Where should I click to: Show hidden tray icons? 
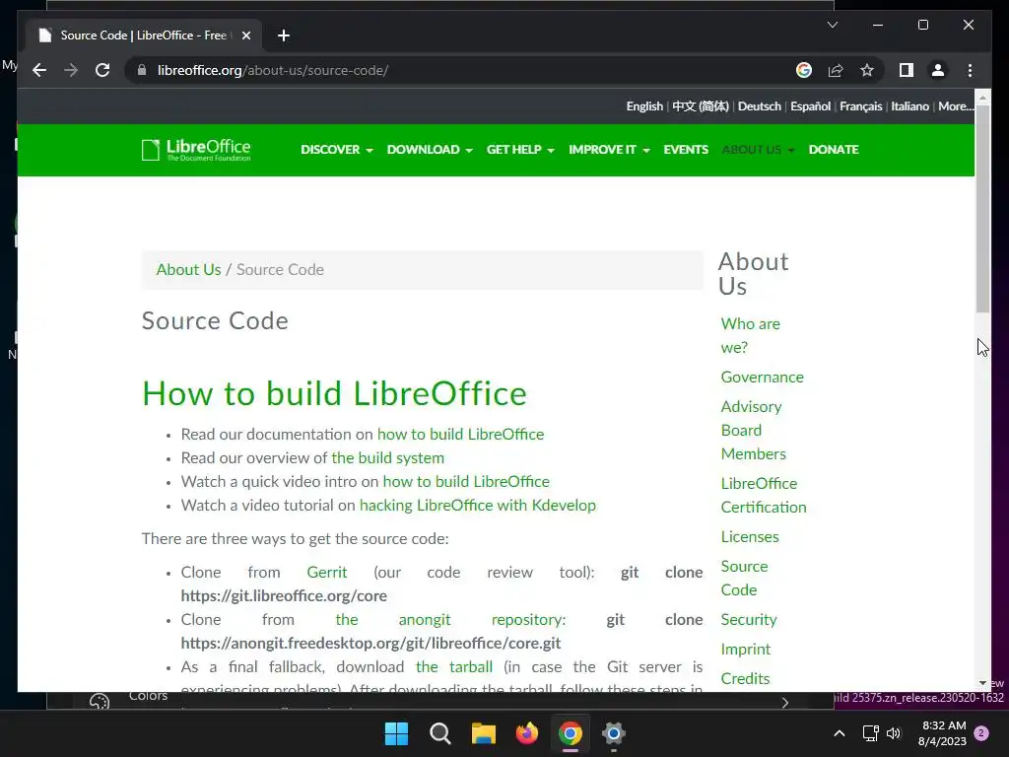[840, 733]
